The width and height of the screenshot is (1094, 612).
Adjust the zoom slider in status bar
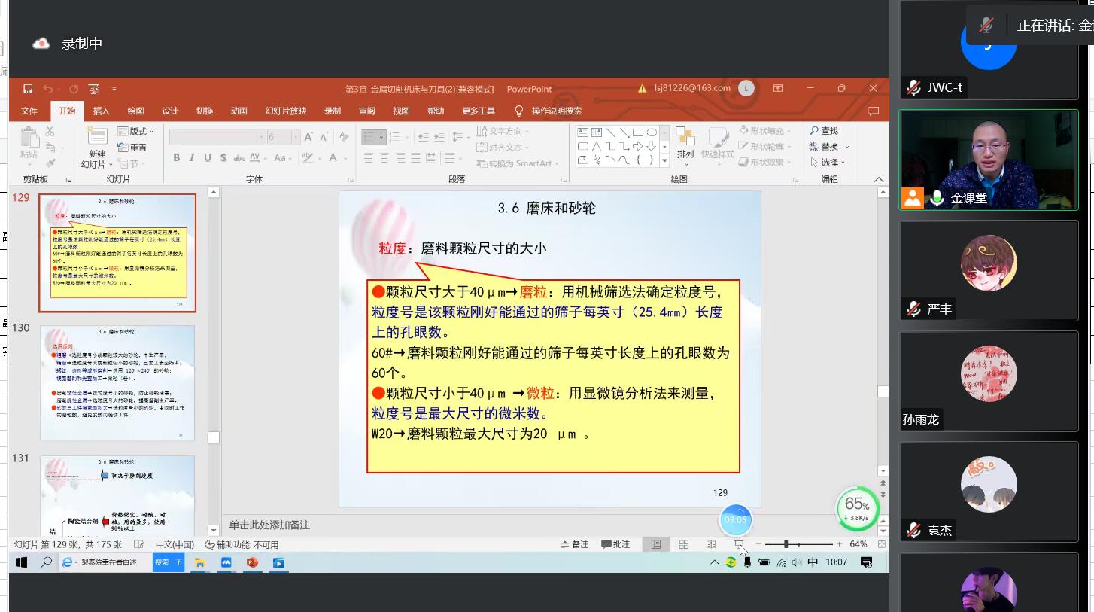tap(786, 544)
